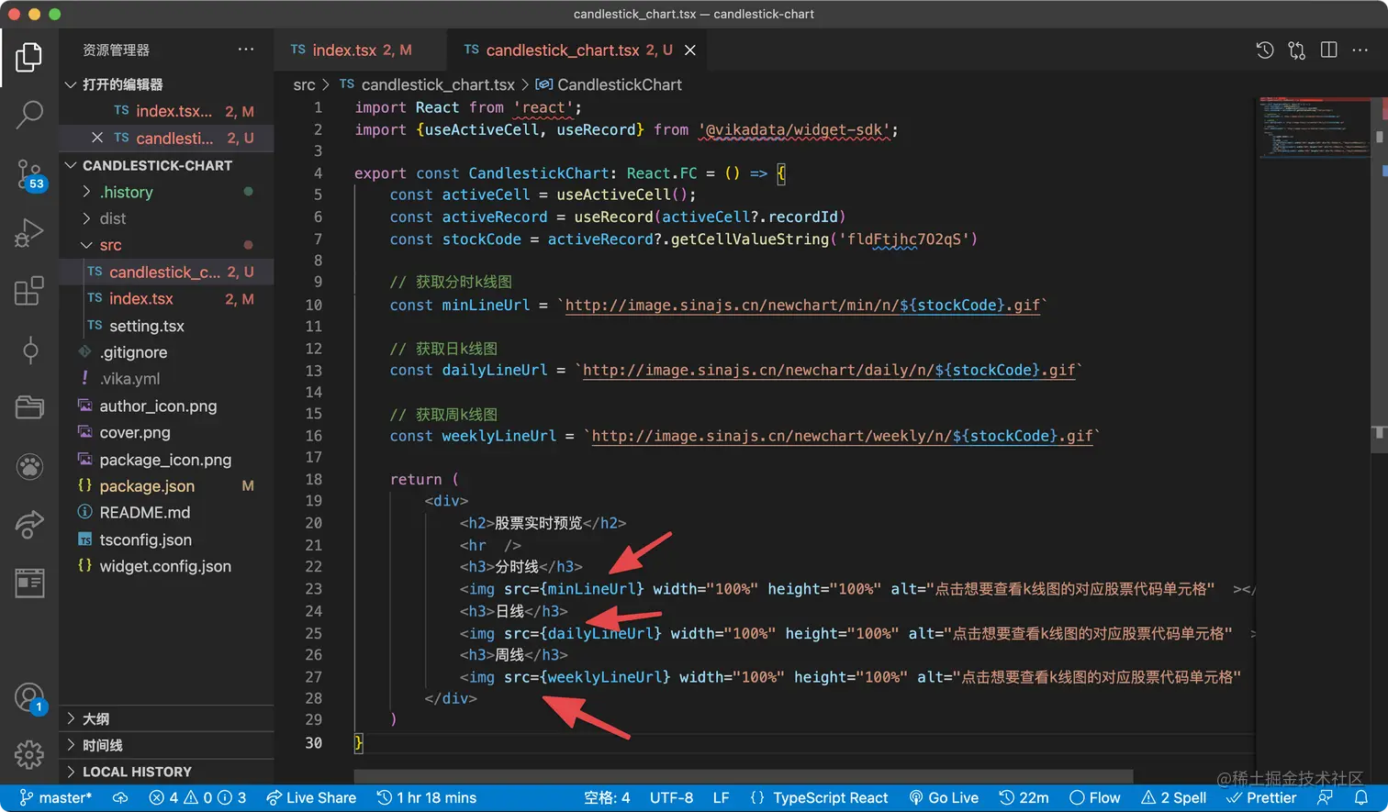
Task: Open the Accounts icon in activity bar
Action: (x=29, y=698)
